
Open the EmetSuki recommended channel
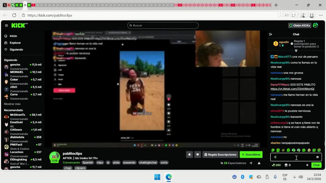pos(23,124)
